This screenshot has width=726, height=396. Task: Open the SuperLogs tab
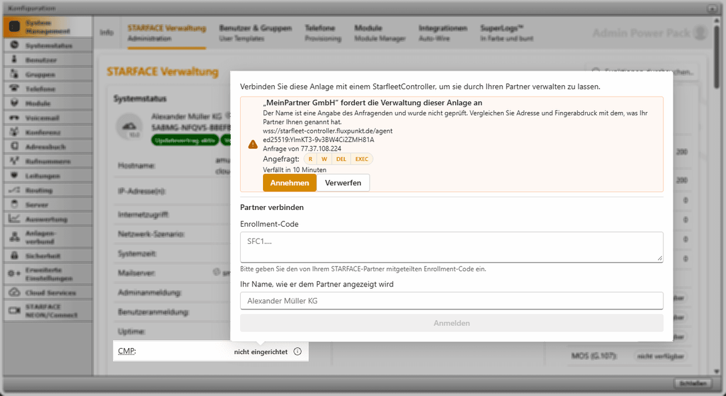pos(506,33)
